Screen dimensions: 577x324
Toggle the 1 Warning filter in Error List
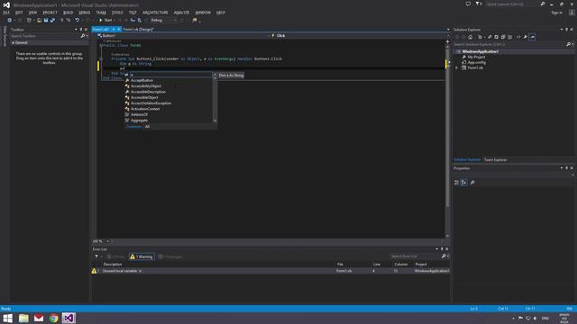click(x=142, y=256)
